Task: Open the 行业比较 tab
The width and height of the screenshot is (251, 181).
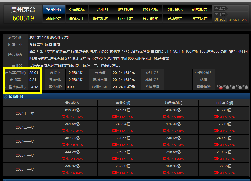Action: [125, 19]
